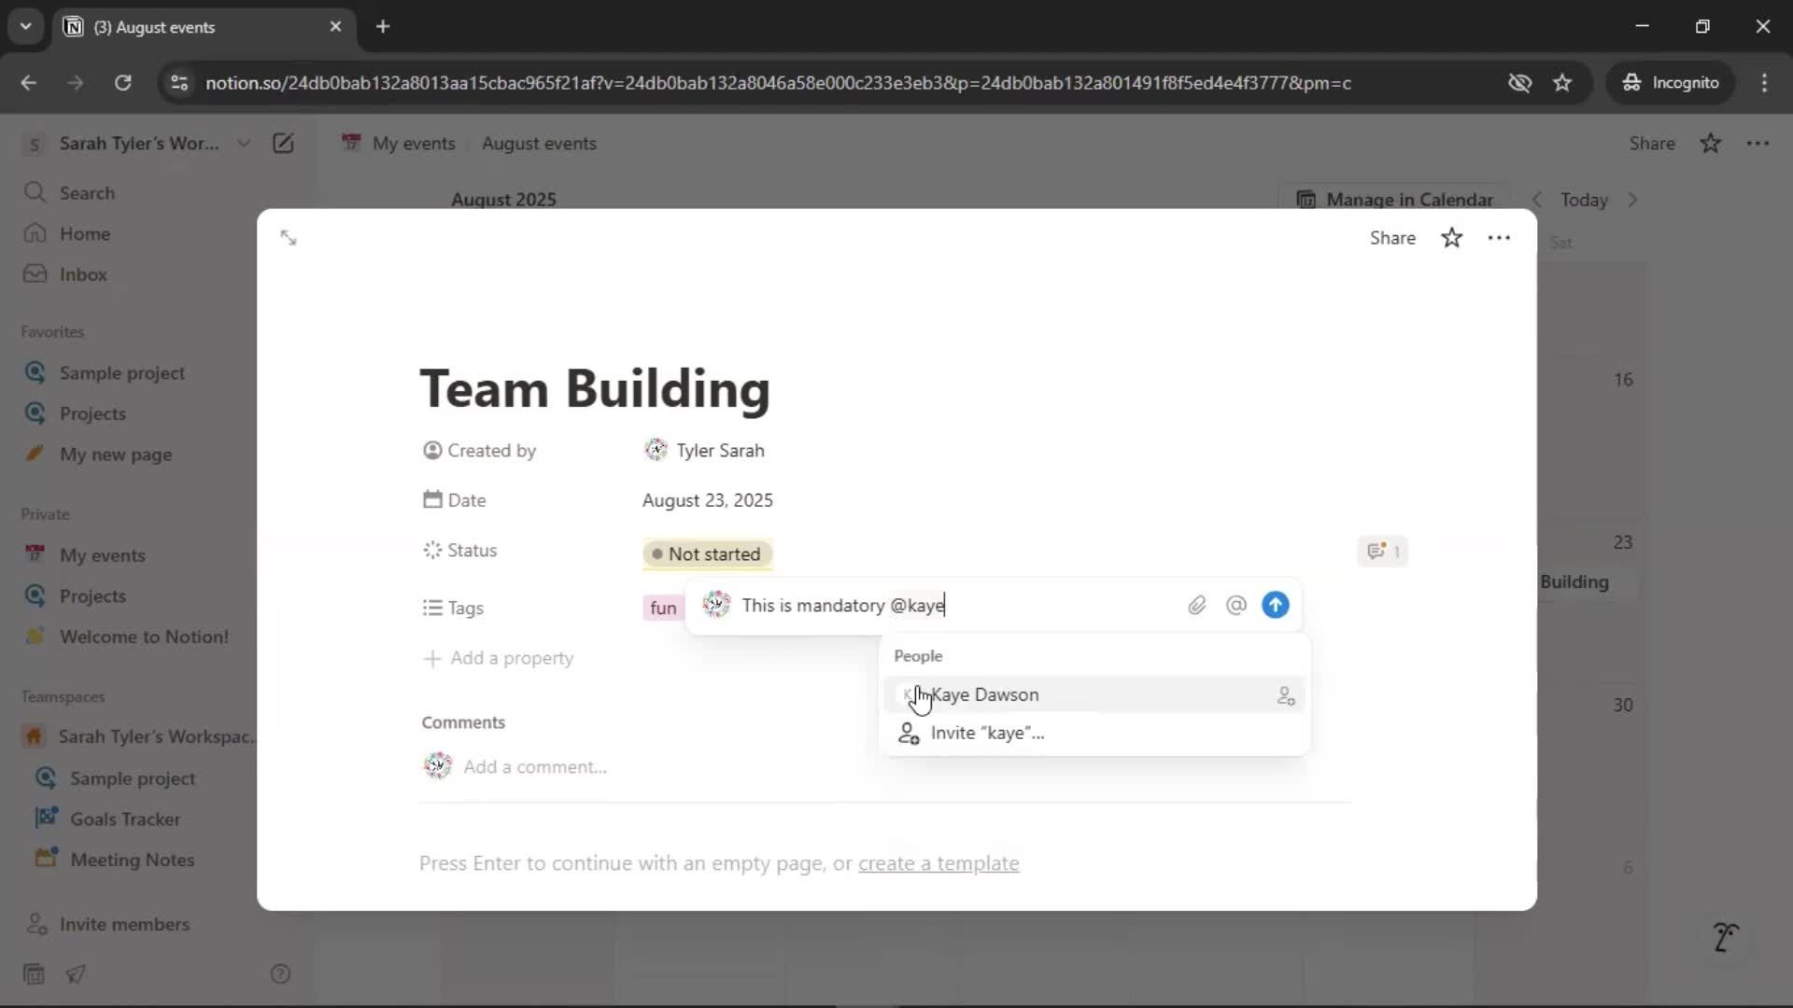
Task: Open the Team Building page options menu
Action: tap(1499, 238)
